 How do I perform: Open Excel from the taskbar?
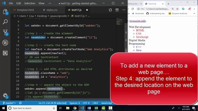tap(96, 108)
